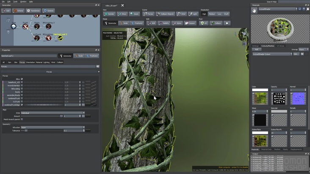310x174 pixels.
Task: Toggle Light in the Scene toolbar
Action: pyautogui.click(x=193, y=14)
